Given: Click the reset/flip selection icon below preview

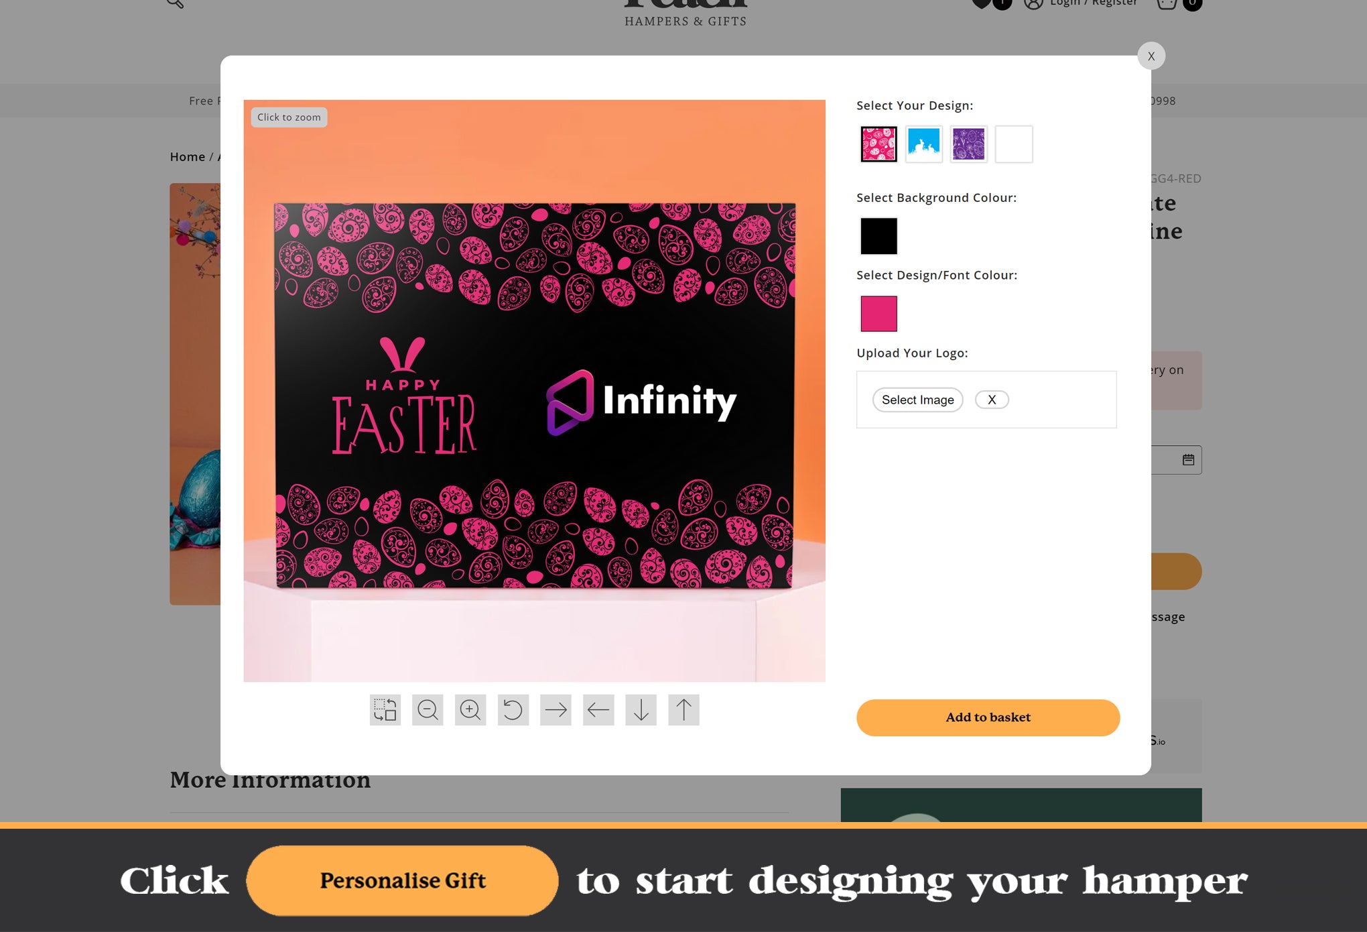Looking at the screenshot, I should [x=385, y=709].
